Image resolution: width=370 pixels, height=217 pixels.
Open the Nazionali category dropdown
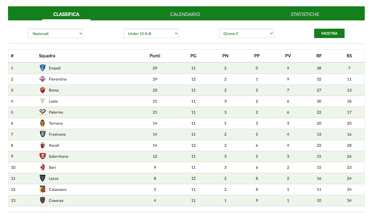tap(56, 33)
